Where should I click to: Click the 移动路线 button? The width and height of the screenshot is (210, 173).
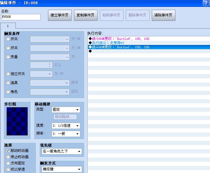[65, 117]
